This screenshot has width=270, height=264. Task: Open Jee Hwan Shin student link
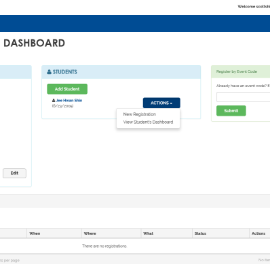pyautogui.click(x=69, y=101)
